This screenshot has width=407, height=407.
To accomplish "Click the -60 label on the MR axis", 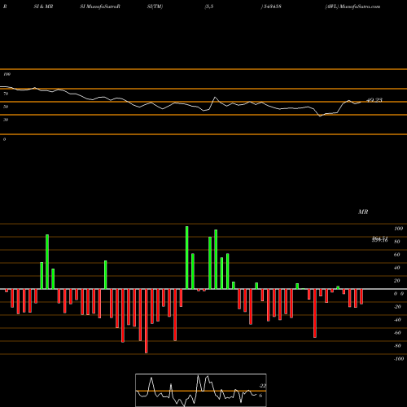I will pyautogui.click(x=397, y=333).
